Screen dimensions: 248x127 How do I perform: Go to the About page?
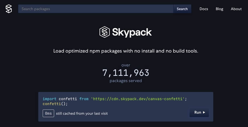click(x=236, y=9)
